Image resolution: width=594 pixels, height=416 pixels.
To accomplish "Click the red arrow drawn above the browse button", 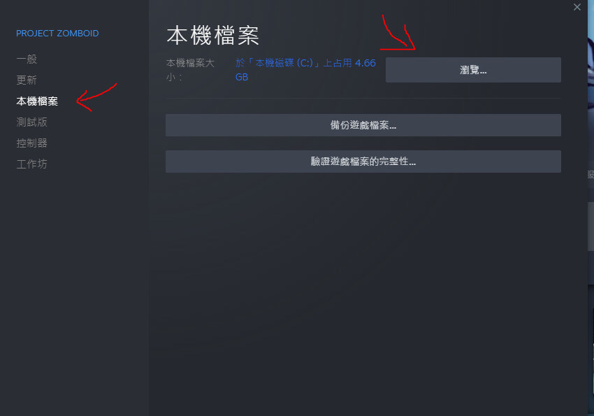I will click(x=398, y=33).
